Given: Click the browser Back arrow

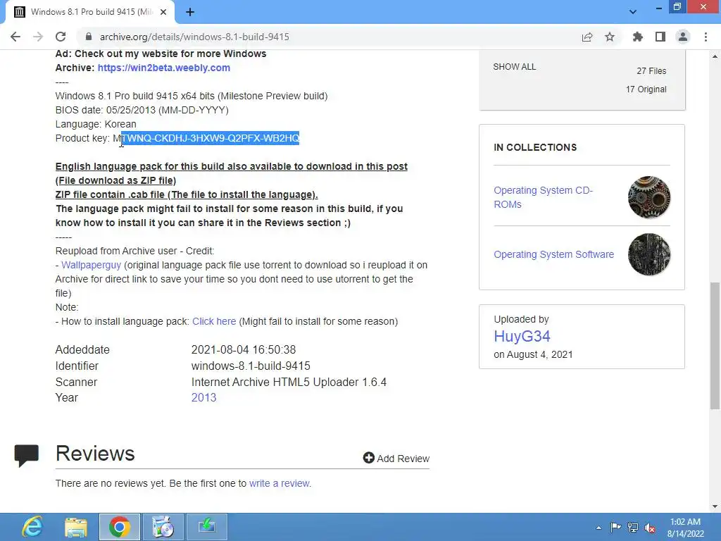Looking at the screenshot, I should (15, 37).
